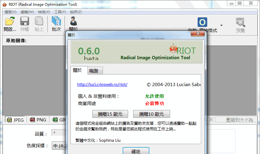Click the 必需贊助 red text
260x154 pixels.
point(154,103)
